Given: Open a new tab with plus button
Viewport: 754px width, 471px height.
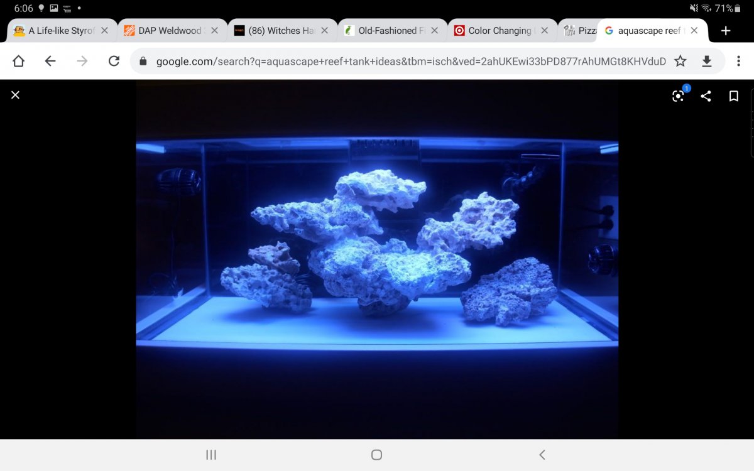Looking at the screenshot, I should point(726,31).
